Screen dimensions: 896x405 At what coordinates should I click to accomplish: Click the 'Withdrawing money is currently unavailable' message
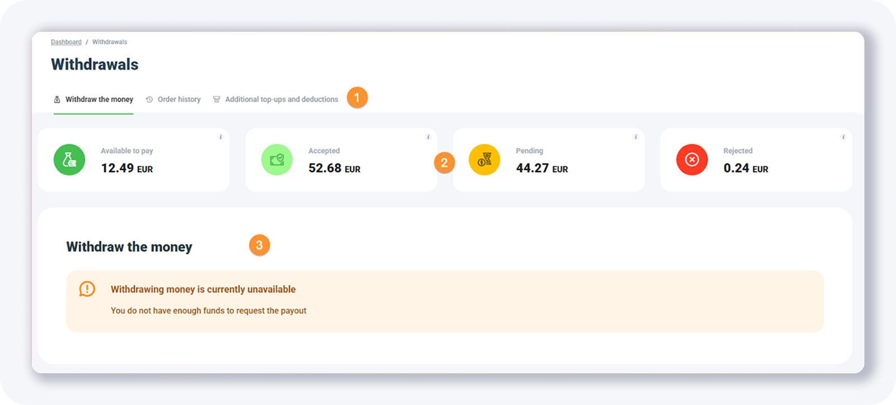[x=203, y=289]
